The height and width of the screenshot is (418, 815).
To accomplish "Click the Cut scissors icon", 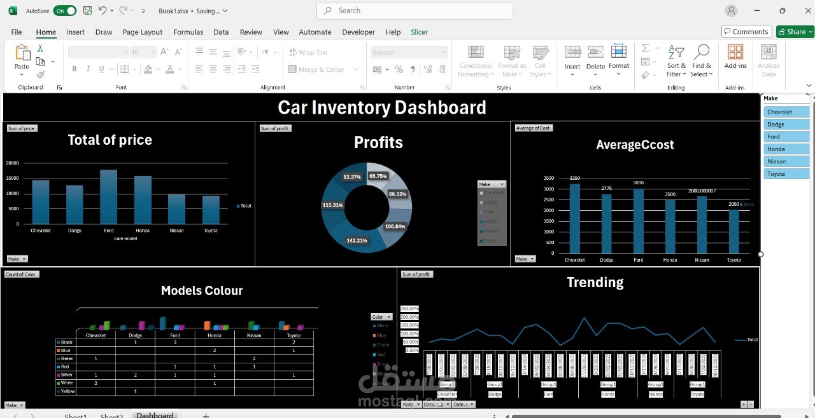I will pyautogui.click(x=40, y=48).
